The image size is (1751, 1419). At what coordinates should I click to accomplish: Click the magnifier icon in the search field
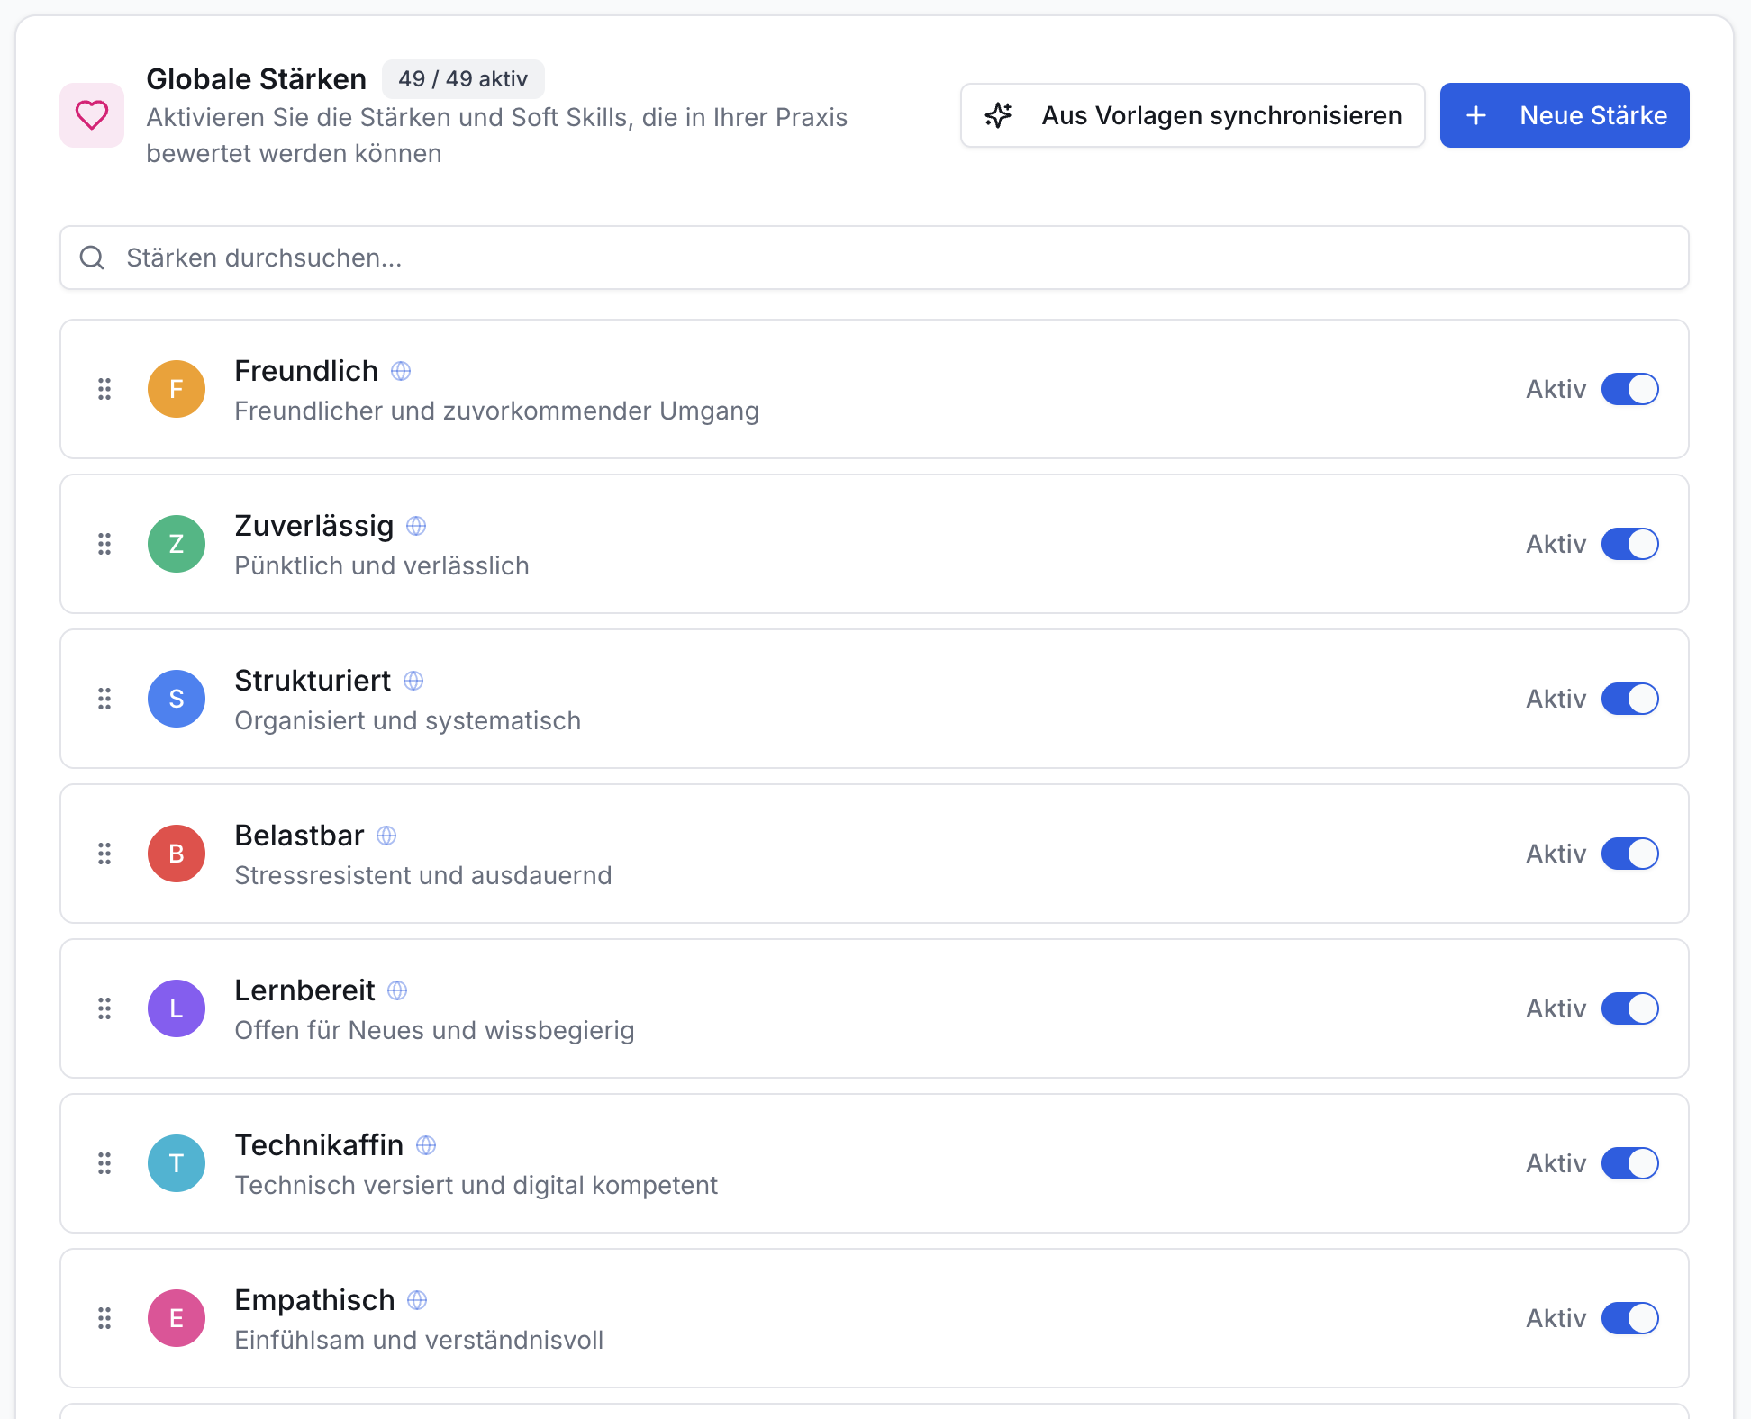tap(92, 258)
